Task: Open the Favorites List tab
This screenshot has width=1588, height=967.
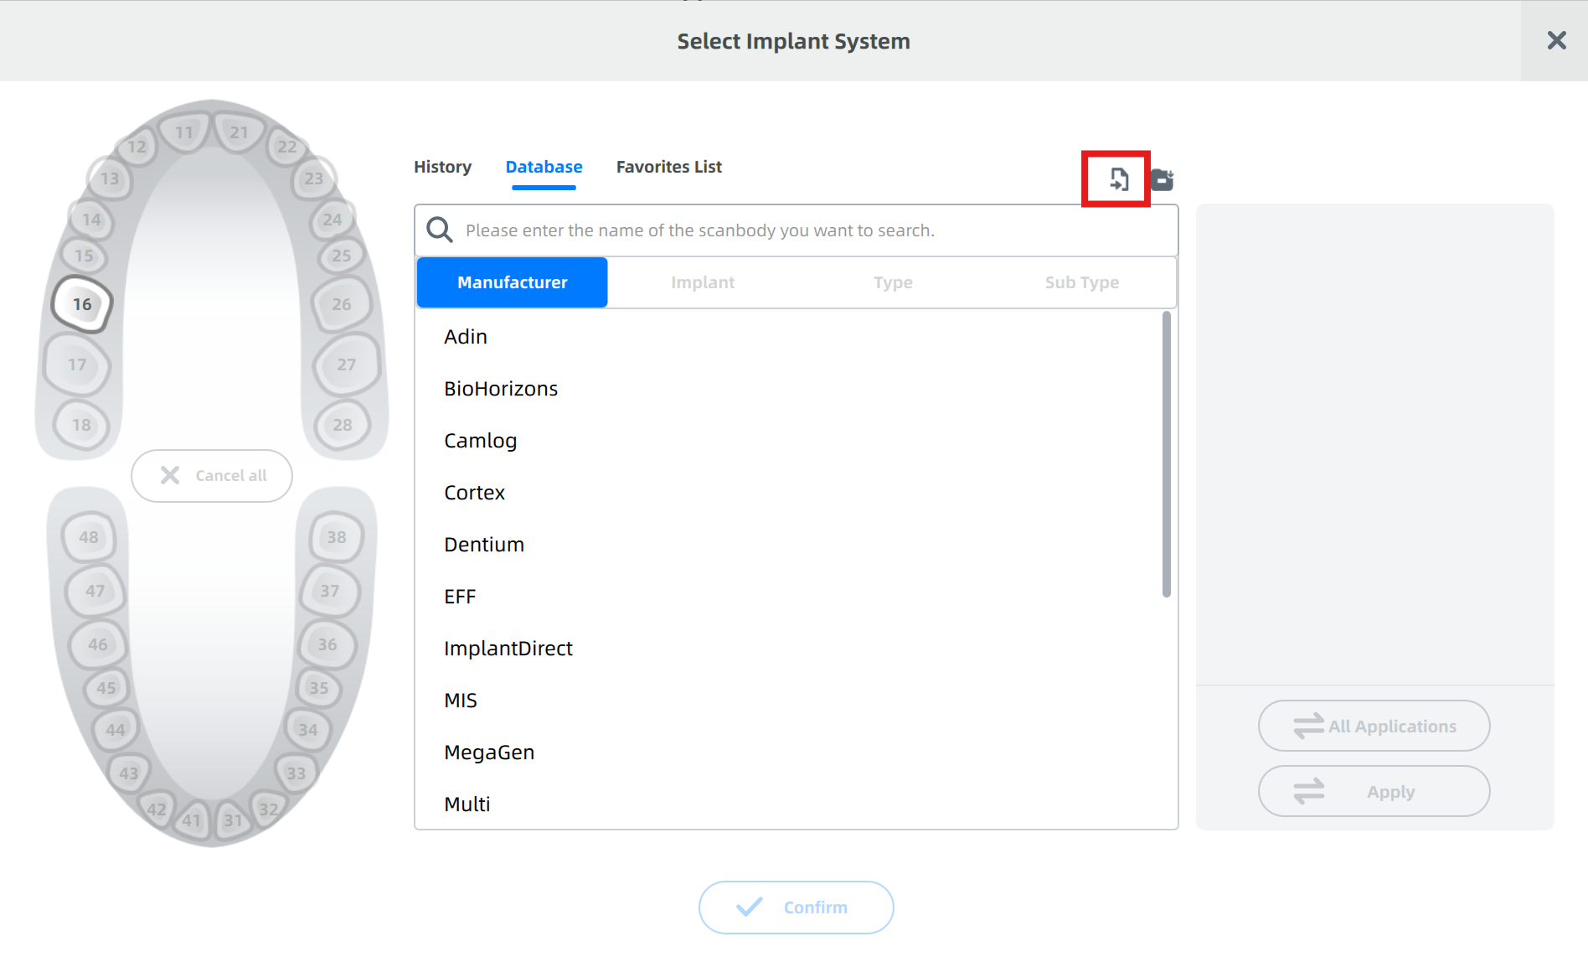Action: [x=669, y=167]
